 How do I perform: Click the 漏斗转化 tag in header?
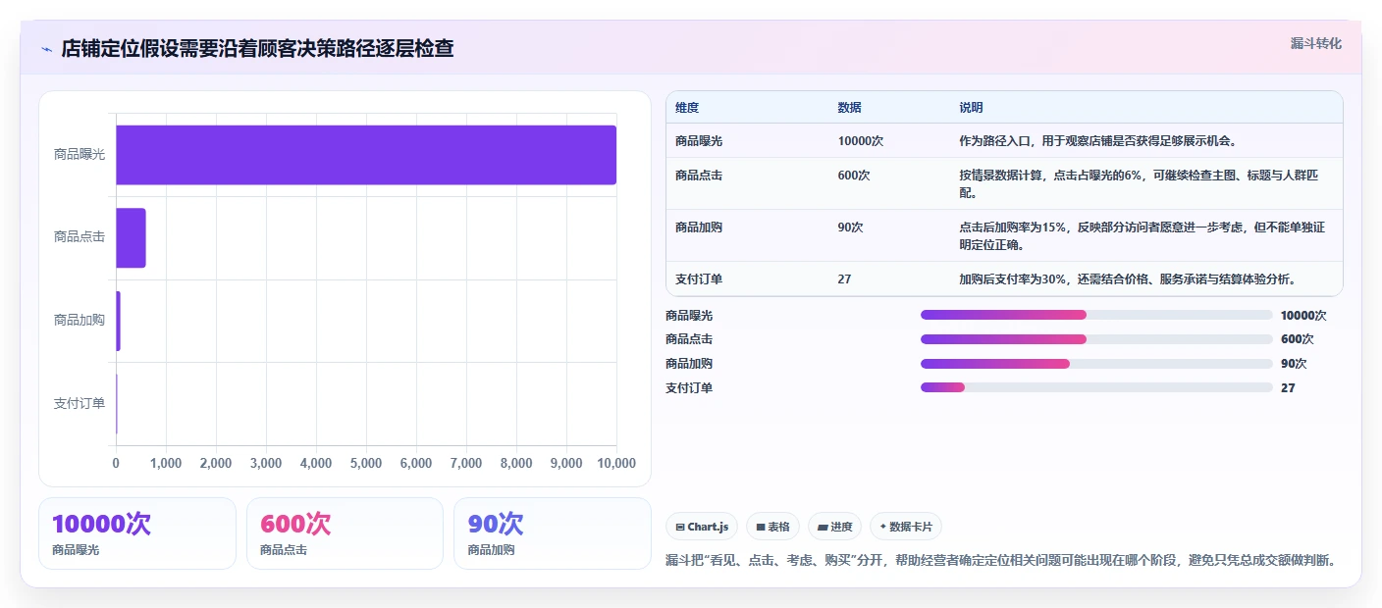1315,43
